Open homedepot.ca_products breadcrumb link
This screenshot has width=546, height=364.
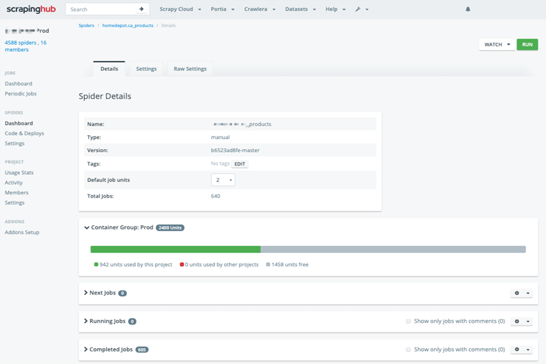point(127,26)
